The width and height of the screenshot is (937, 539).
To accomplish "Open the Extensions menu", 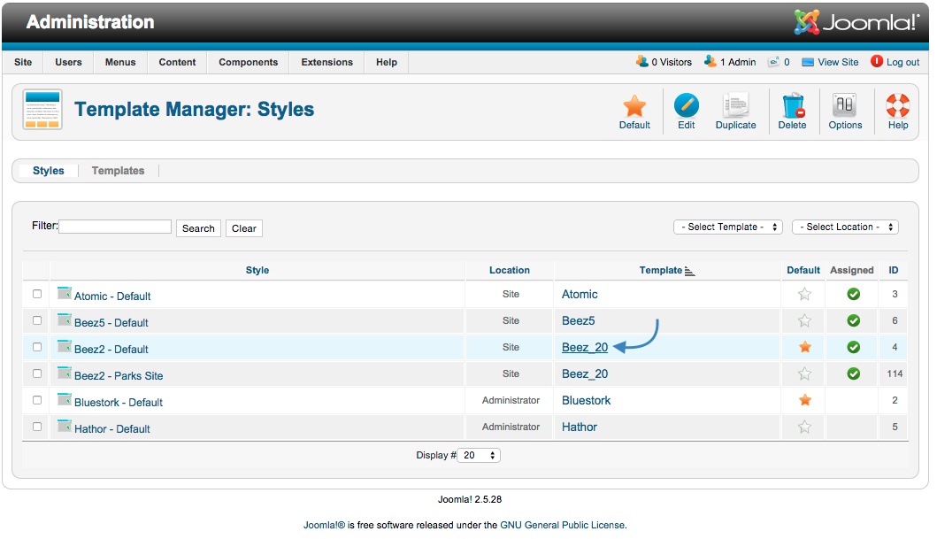I will coord(326,62).
